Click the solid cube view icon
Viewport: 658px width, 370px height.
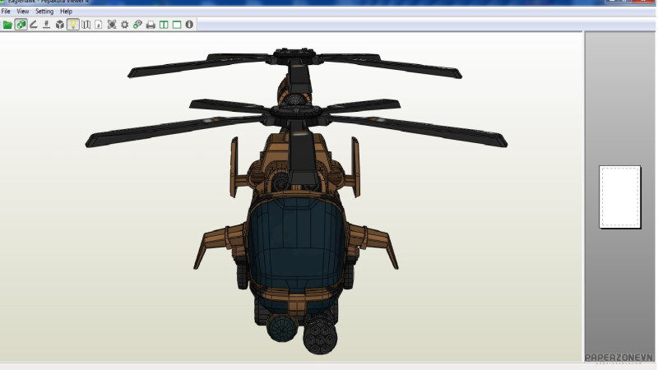point(59,25)
